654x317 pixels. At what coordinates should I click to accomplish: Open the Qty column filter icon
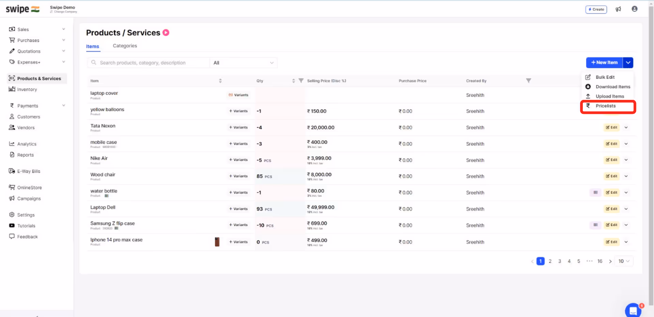click(301, 80)
